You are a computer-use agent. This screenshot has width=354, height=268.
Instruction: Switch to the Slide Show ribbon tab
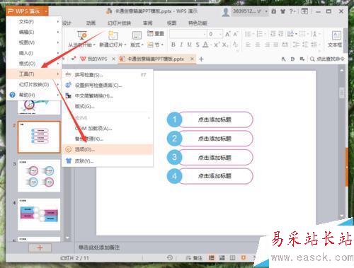pyautogui.click(x=119, y=23)
